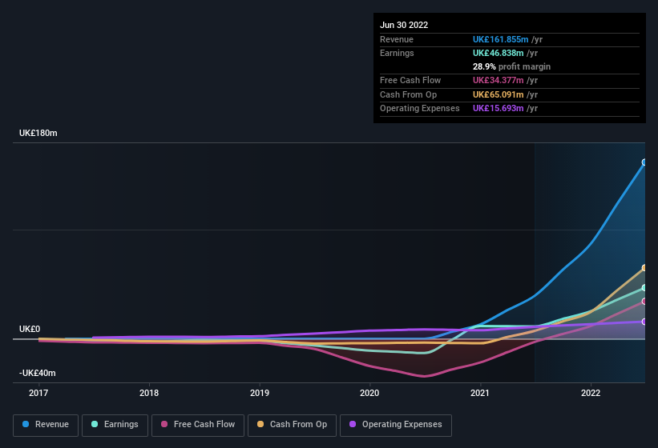Click the 2018 x-axis label

pos(149,393)
